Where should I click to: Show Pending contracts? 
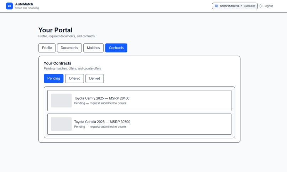[x=54, y=78]
